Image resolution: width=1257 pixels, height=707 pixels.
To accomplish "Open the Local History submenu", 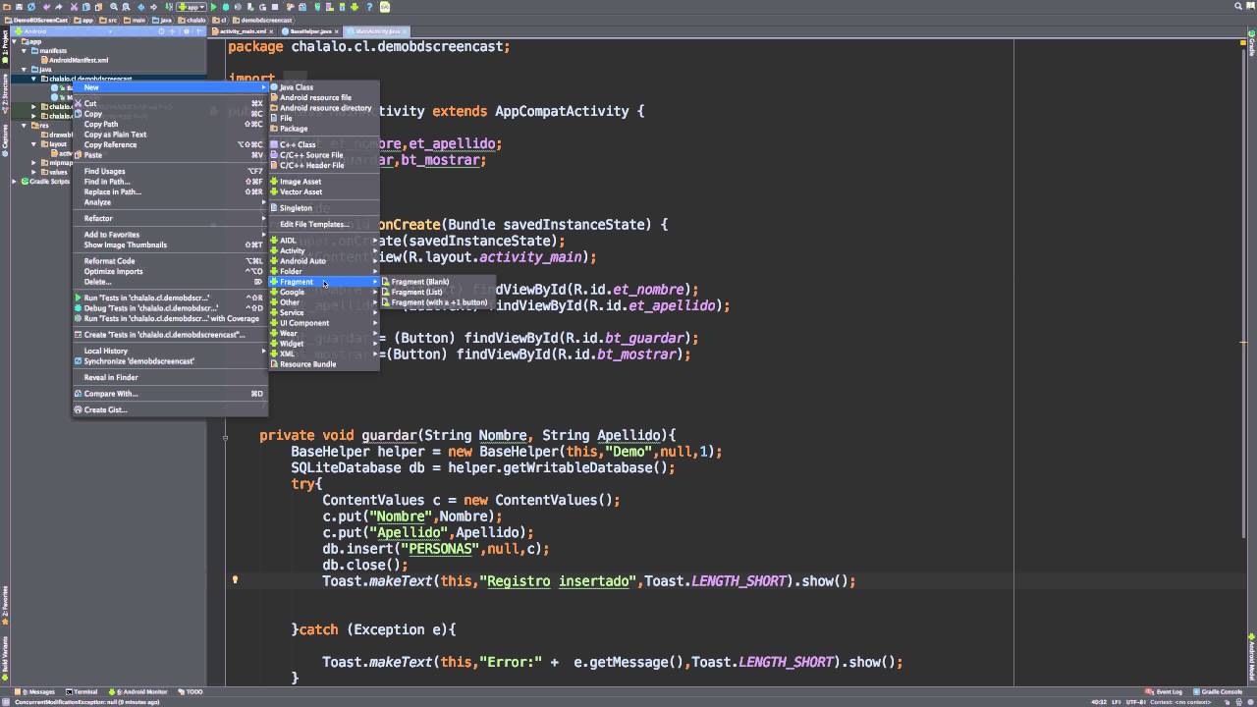I will tap(169, 351).
